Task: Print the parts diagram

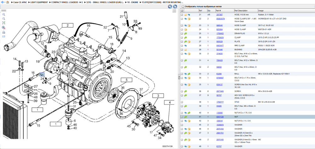Action: click(x=3, y=32)
